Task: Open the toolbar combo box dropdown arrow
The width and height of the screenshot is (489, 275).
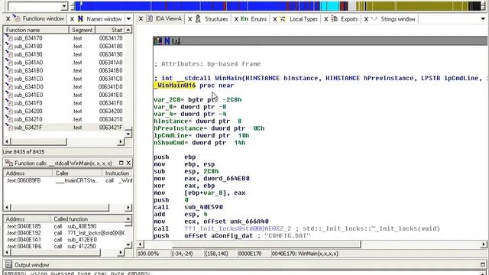Action: (x=64, y=6)
